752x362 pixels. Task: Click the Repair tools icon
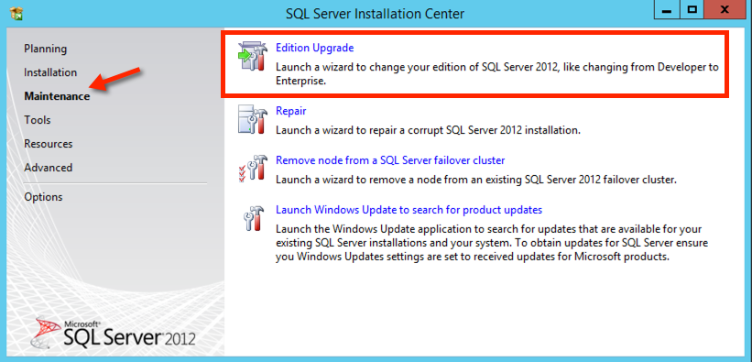tap(253, 120)
